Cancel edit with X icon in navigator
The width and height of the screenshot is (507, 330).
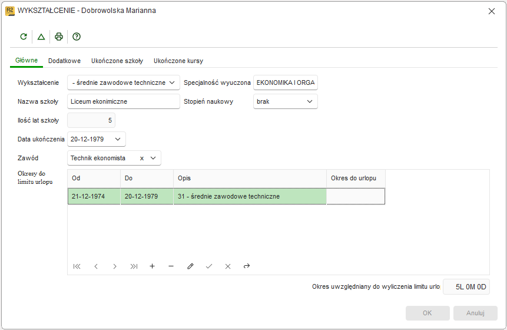[228, 266]
